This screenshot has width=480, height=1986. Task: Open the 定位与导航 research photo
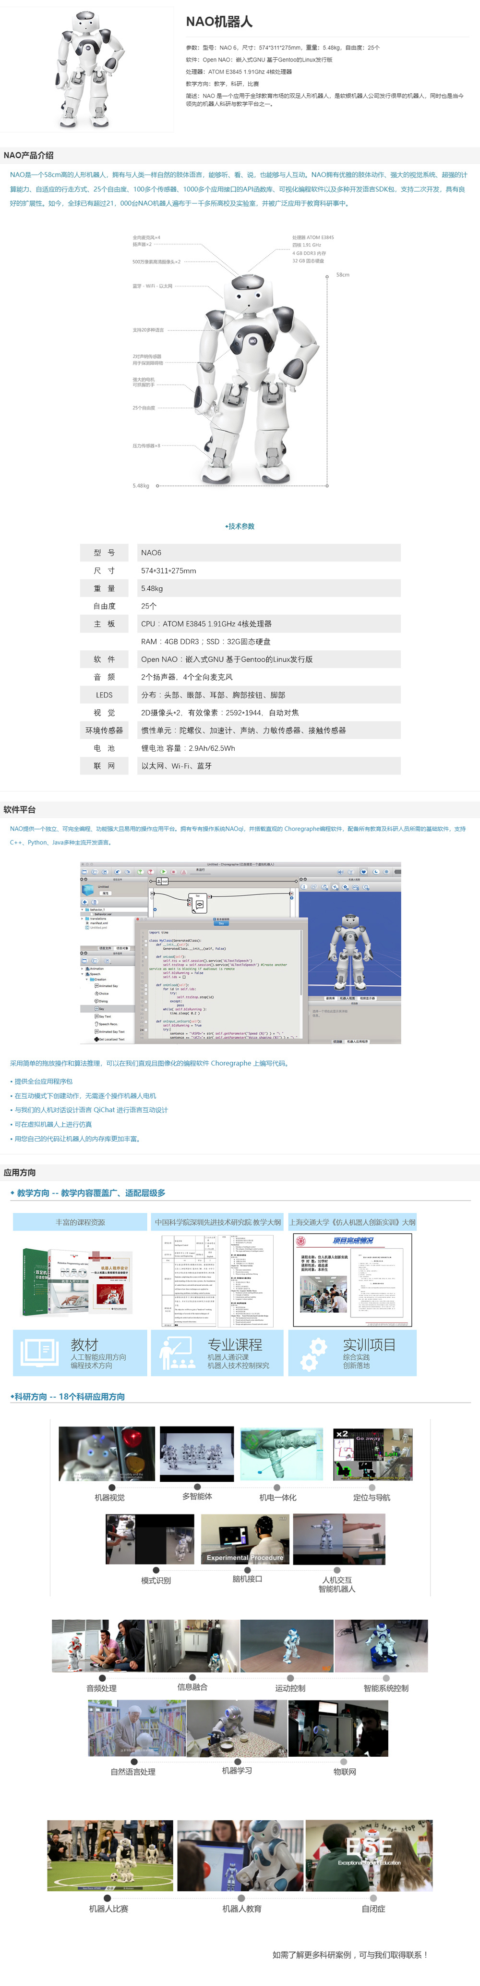(x=373, y=1453)
